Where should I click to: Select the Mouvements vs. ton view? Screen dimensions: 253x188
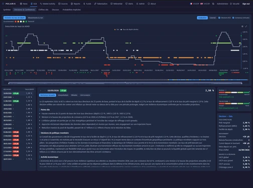[x=36, y=18]
